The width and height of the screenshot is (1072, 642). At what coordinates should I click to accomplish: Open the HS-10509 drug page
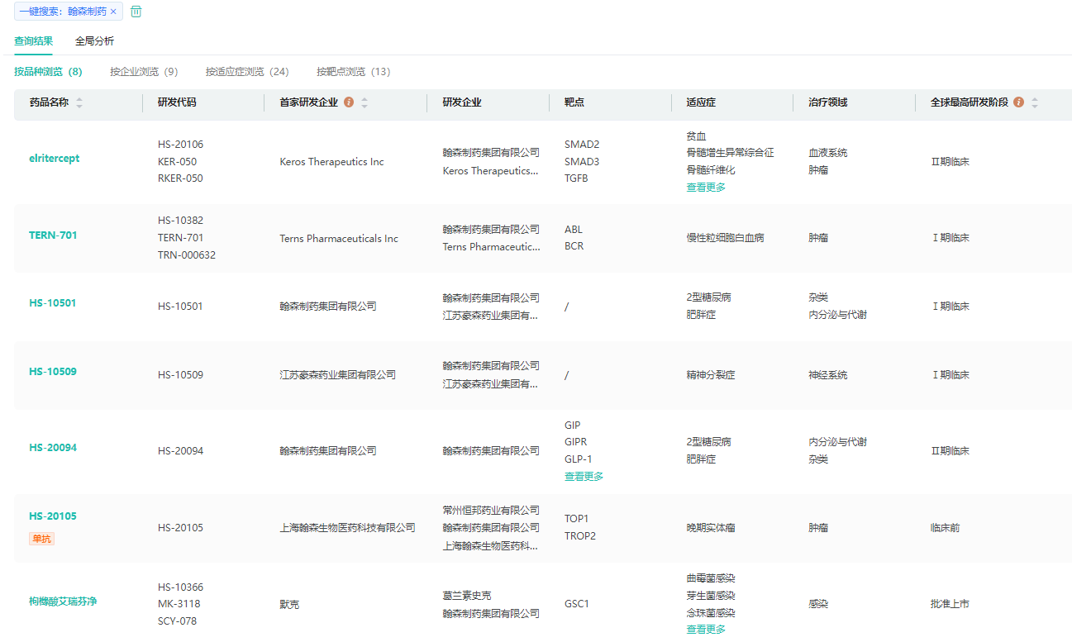(x=53, y=372)
